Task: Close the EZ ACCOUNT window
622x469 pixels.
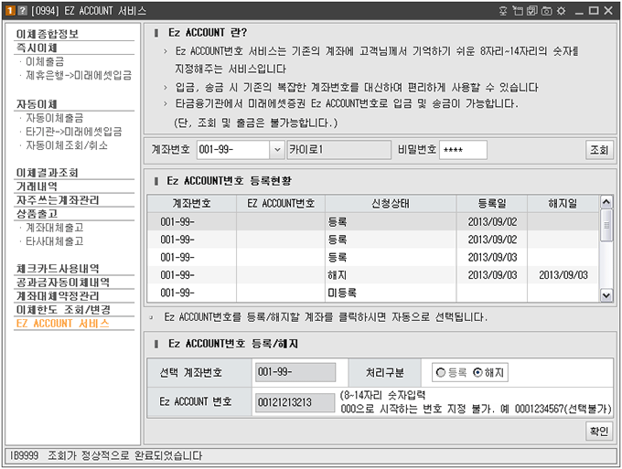Action: [608, 11]
